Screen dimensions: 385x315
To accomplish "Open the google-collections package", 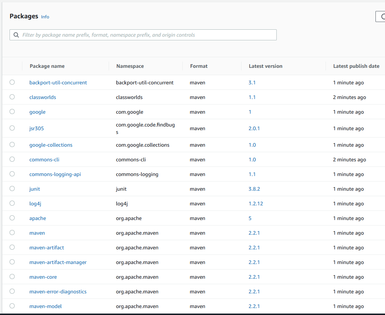I will tap(51, 144).
